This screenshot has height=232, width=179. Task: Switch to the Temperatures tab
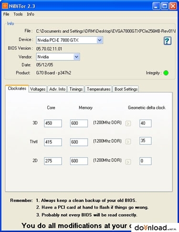pos(99,89)
